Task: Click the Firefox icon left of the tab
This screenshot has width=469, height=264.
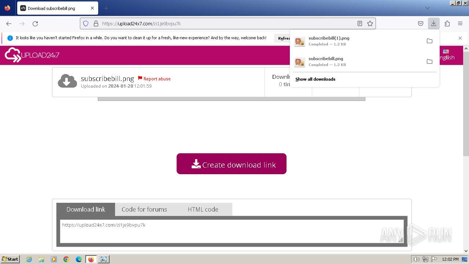Action: [7, 8]
